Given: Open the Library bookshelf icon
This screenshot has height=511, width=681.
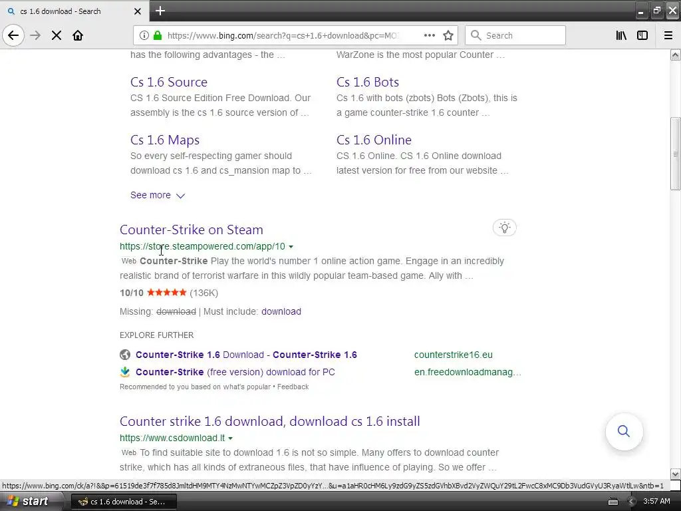Looking at the screenshot, I should [622, 35].
